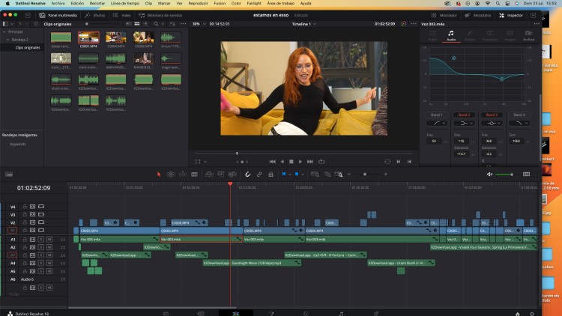Adjust the green monitor volume slider

tap(504, 174)
